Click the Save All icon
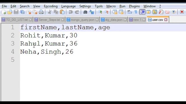This screenshot has width=186, height=104. click(22, 12)
